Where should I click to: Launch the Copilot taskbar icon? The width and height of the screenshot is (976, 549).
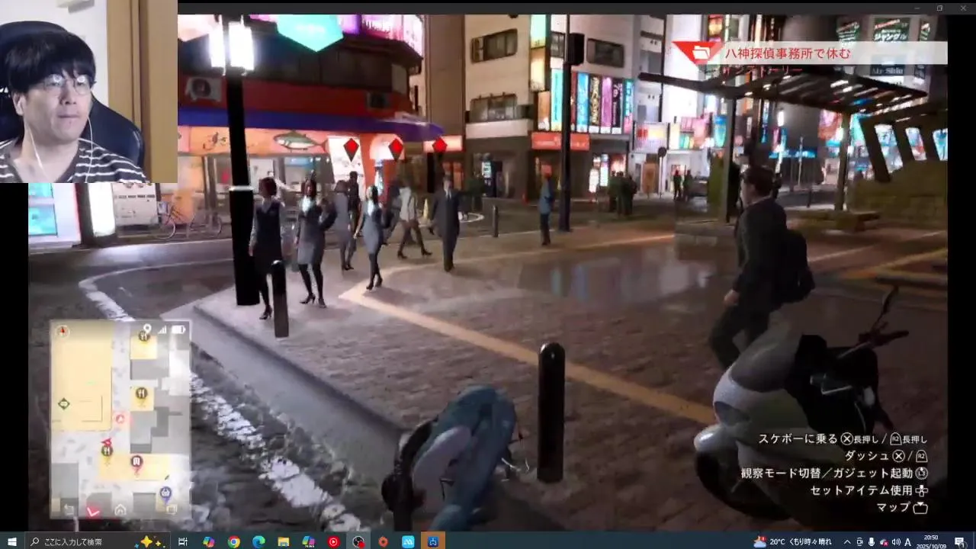point(208,541)
